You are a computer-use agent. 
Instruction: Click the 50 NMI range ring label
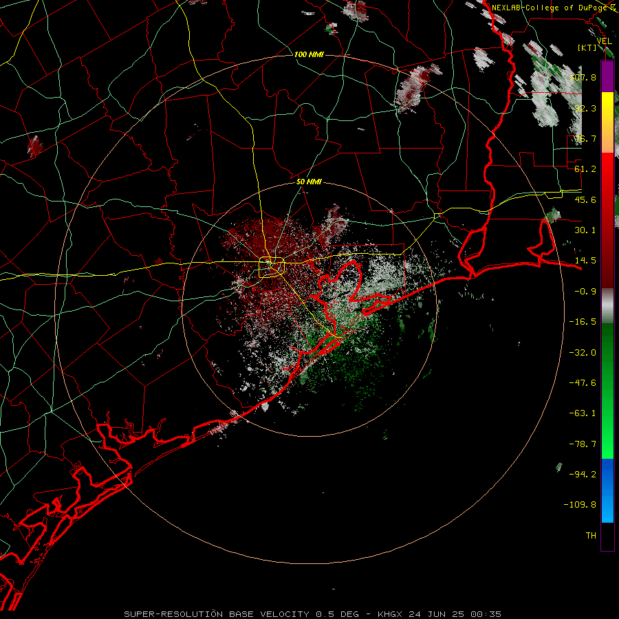click(309, 182)
